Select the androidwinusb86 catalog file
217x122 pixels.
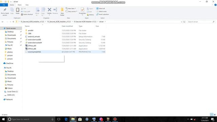click(35, 40)
